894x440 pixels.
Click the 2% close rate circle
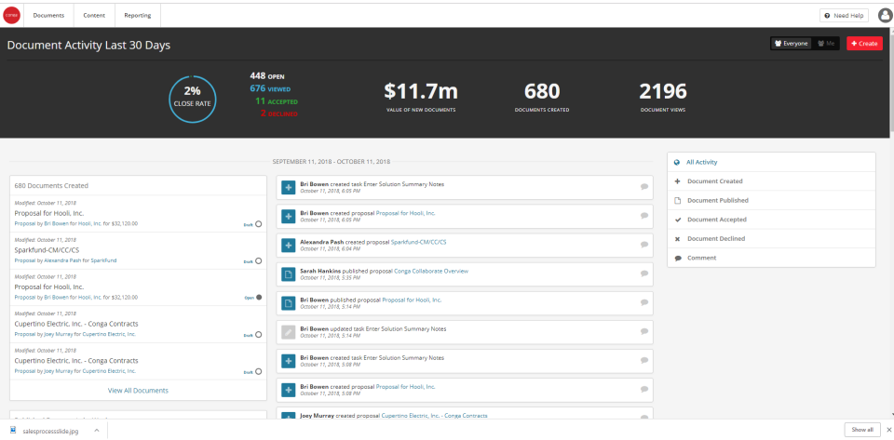[x=192, y=98]
